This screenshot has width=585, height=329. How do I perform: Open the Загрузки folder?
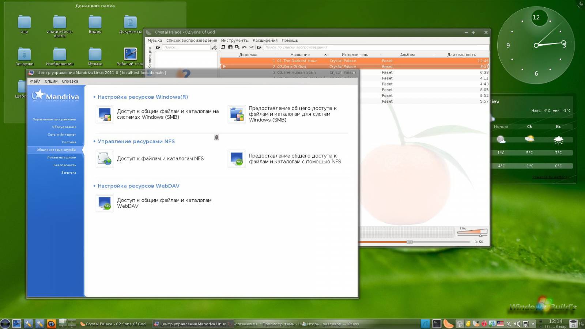tap(24, 56)
